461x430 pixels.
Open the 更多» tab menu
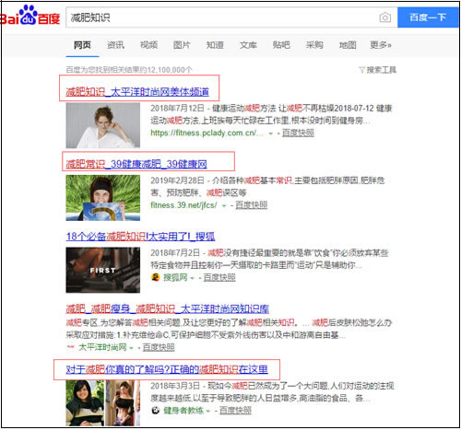point(381,45)
